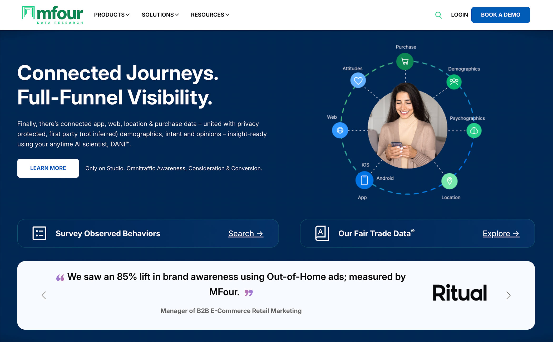Go to previous testimonial with left arrow
Viewport: 553px width, 342px height.
(x=44, y=295)
